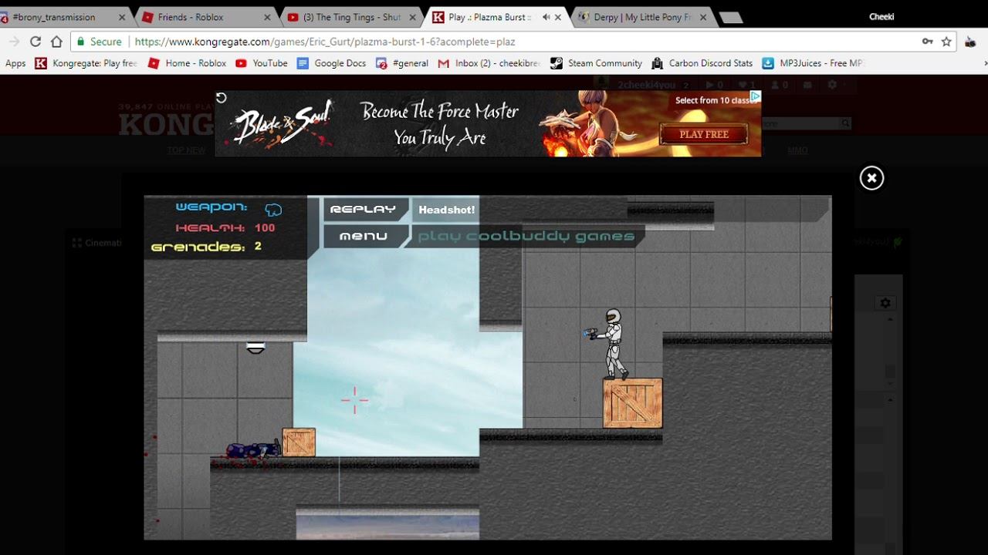The image size is (988, 555).
Task: Click the grenades count "2"
Action: (x=258, y=247)
